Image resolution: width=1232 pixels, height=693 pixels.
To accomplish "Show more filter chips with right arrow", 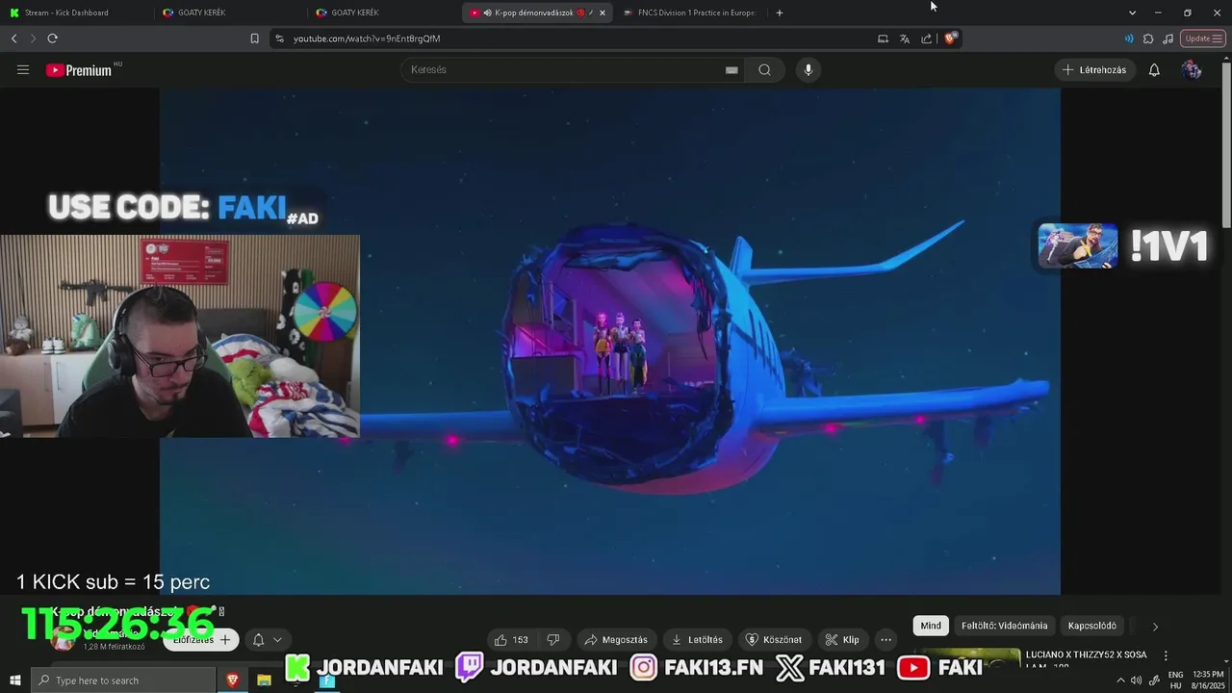I will tap(1155, 627).
